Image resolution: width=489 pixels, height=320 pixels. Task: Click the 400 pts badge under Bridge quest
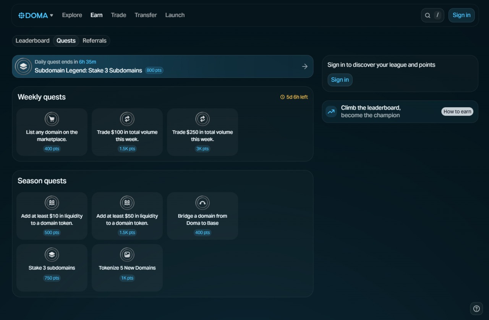202,233
